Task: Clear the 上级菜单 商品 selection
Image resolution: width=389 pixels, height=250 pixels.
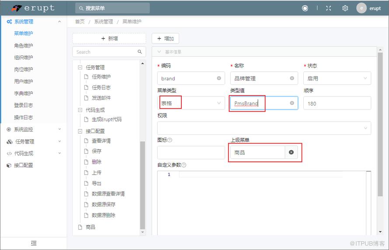Action: point(291,152)
